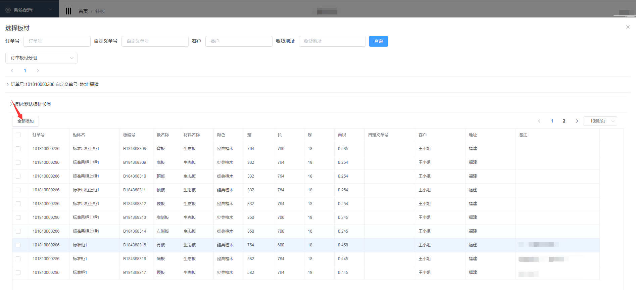Go to next page in table pagination
Image resolution: width=636 pixels, height=290 pixels.
tap(577, 121)
